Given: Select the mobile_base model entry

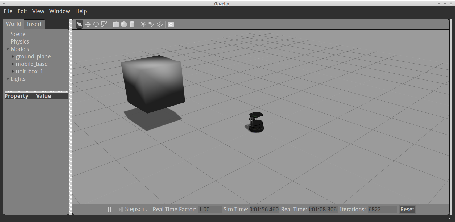Looking at the screenshot, I should click(32, 64).
